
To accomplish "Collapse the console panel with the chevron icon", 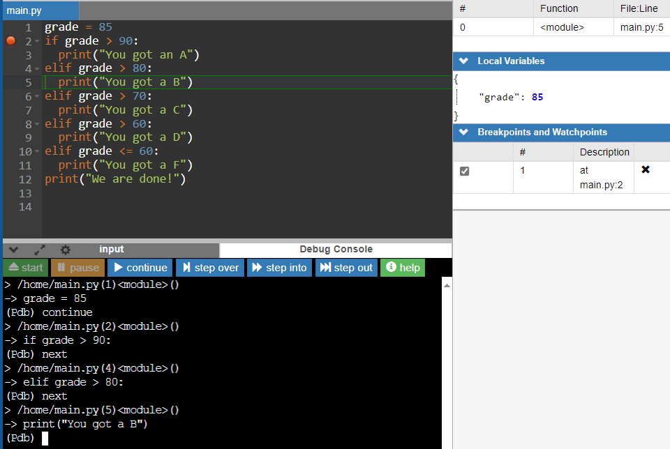I will [x=14, y=250].
